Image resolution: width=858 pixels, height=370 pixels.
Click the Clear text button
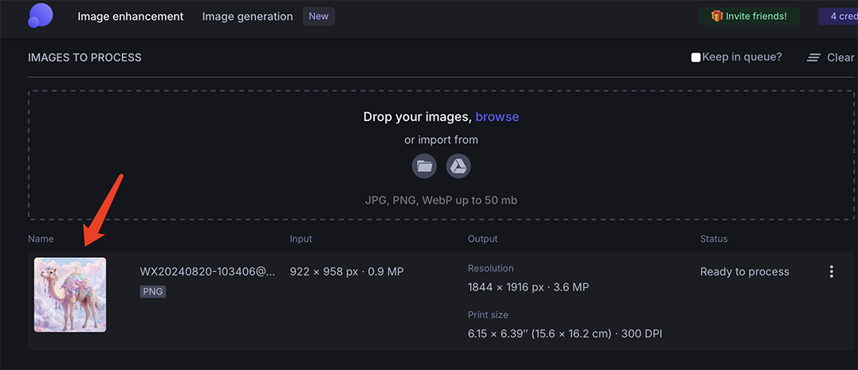coord(840,57)
